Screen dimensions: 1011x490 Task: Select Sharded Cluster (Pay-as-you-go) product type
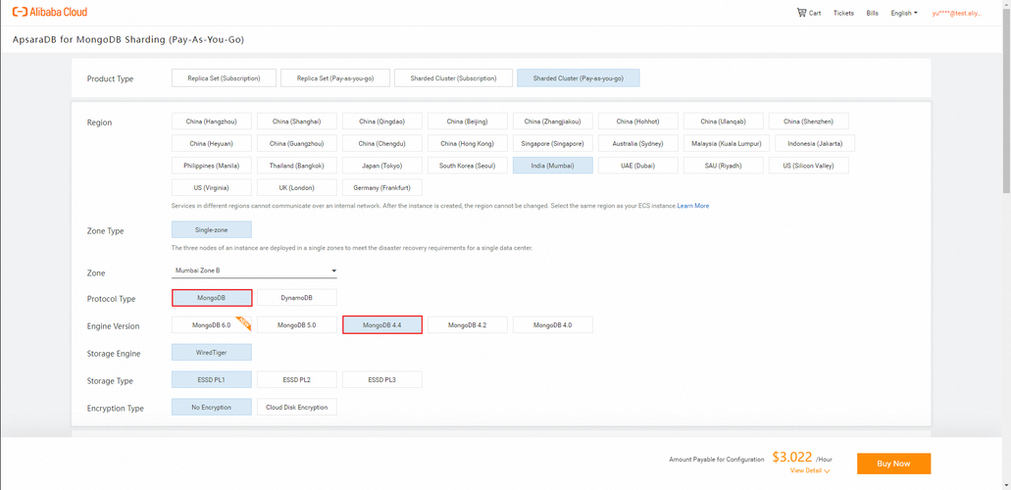tap(579, 78)
